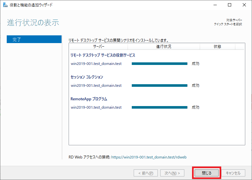Click the クイック スタートを選択 text
This screenshot has width=252, height=180.
pos(228,24)
